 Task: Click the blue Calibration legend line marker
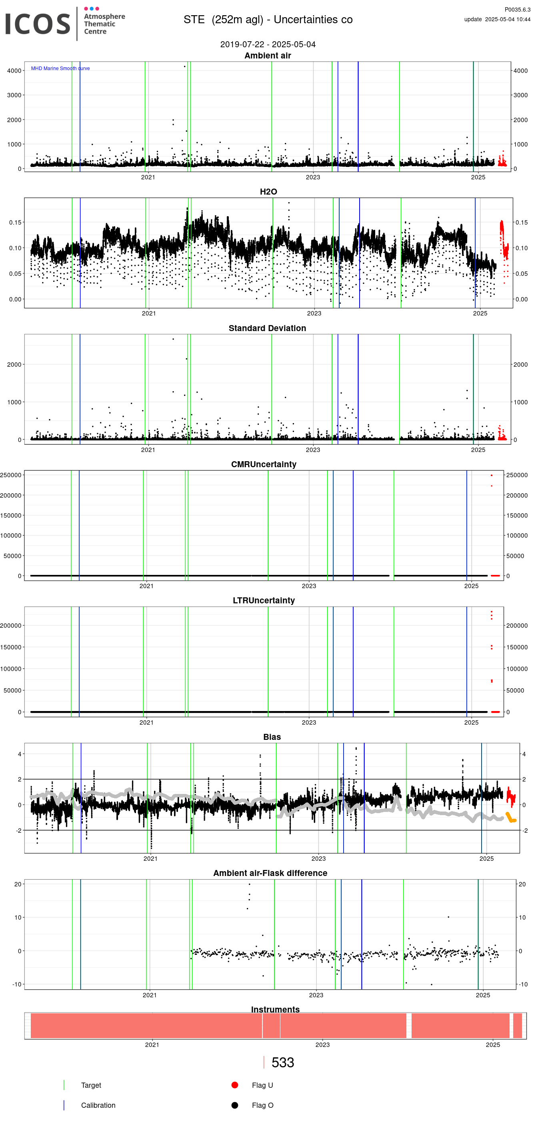click(x=64, y=1105)
